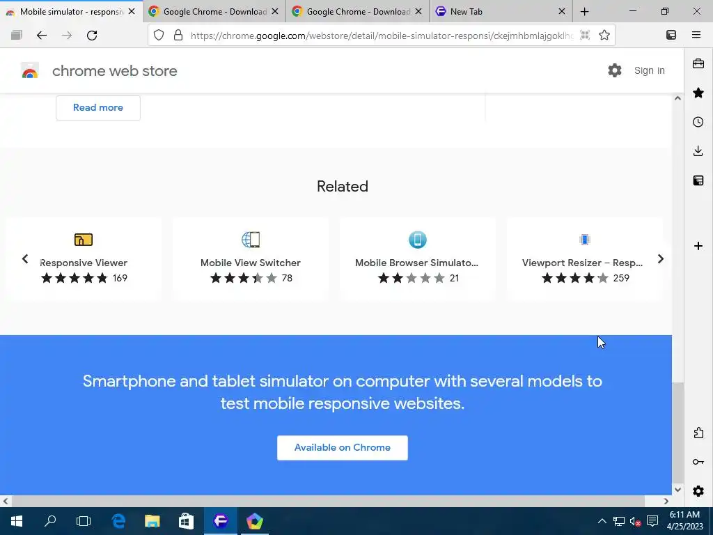Open sidebar settings gear at bottom
The image size is (713, 535).
click(x=698, y=491)
